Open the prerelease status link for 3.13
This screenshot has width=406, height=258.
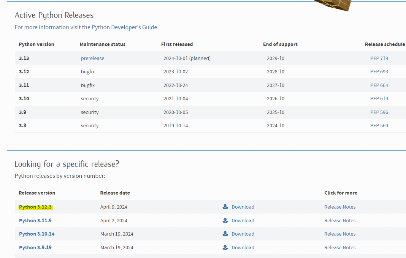[92, 58]
